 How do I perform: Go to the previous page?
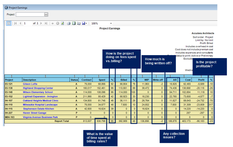pos(20,24)
